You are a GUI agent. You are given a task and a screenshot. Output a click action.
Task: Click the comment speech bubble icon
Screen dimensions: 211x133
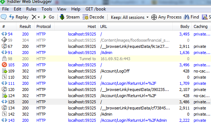point(4,17)
